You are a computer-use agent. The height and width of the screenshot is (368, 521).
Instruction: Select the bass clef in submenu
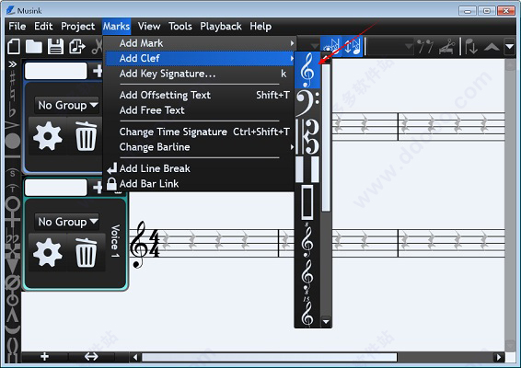pyautogui.click(x=307, y=103)
